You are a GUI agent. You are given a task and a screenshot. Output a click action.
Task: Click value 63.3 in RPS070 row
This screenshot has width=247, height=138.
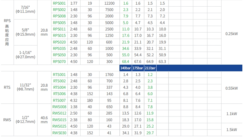coord(162,62)
